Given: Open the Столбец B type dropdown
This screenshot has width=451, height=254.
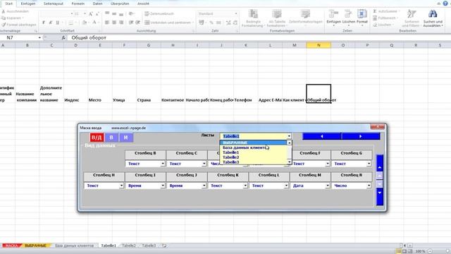Looking at the screenshot, I should 163,164.
